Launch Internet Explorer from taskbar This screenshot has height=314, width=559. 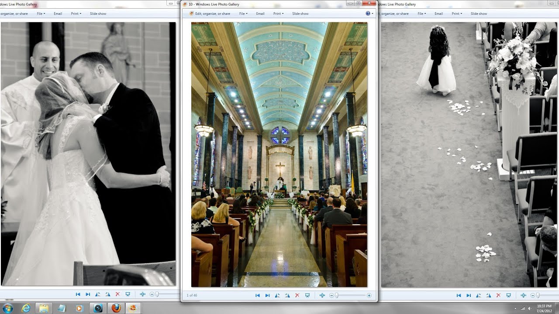[26, 308]
